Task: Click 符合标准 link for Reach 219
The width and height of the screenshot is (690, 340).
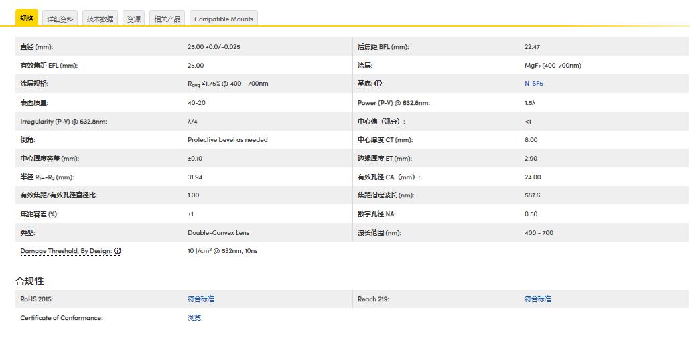Action: click(537, 299)
